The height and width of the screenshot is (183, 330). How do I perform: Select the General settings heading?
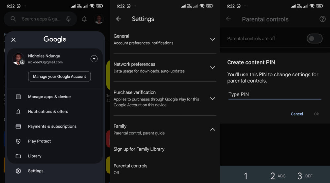coord(121,36)
